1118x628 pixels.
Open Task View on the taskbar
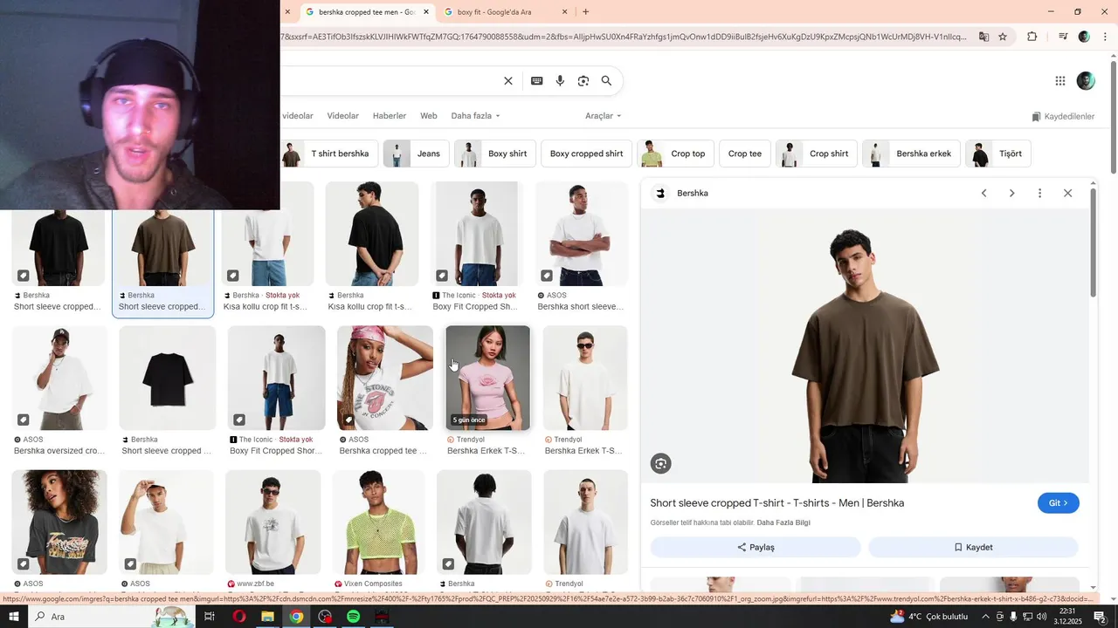[x=210, y=617]
